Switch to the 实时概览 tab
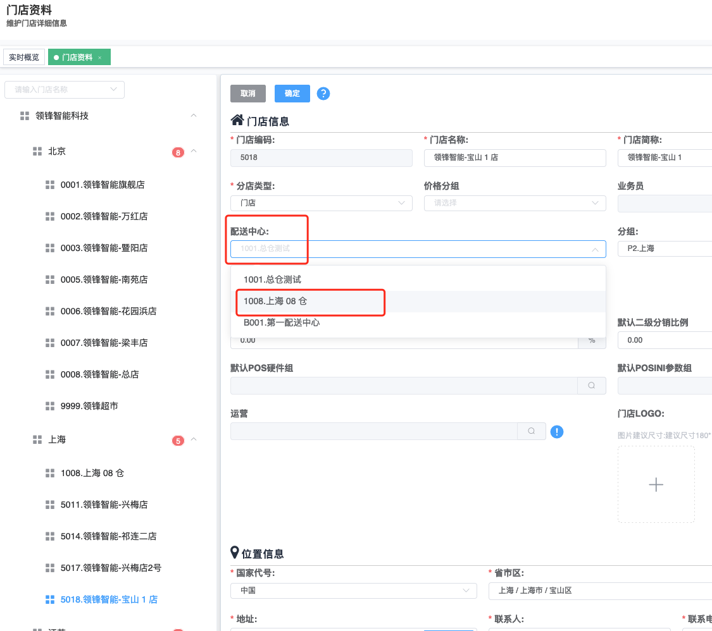 24,58
